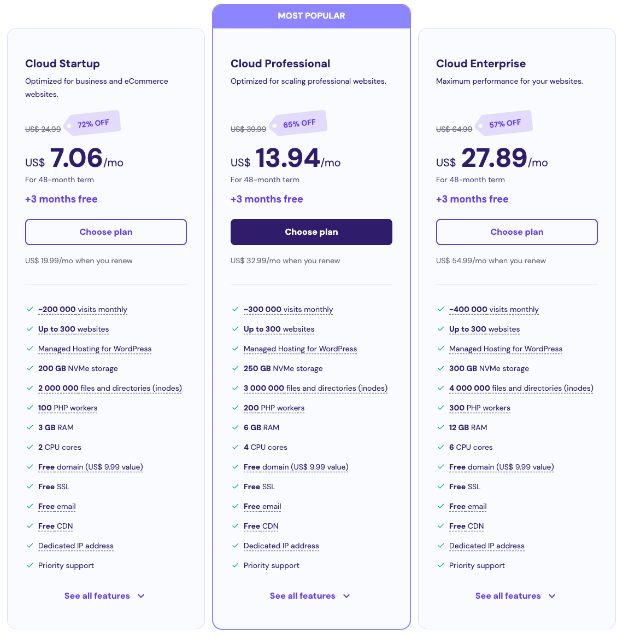Click the 72% OFF discount tag icon
The width and height of the screenshot is (623, 637).
pos(92,122)
